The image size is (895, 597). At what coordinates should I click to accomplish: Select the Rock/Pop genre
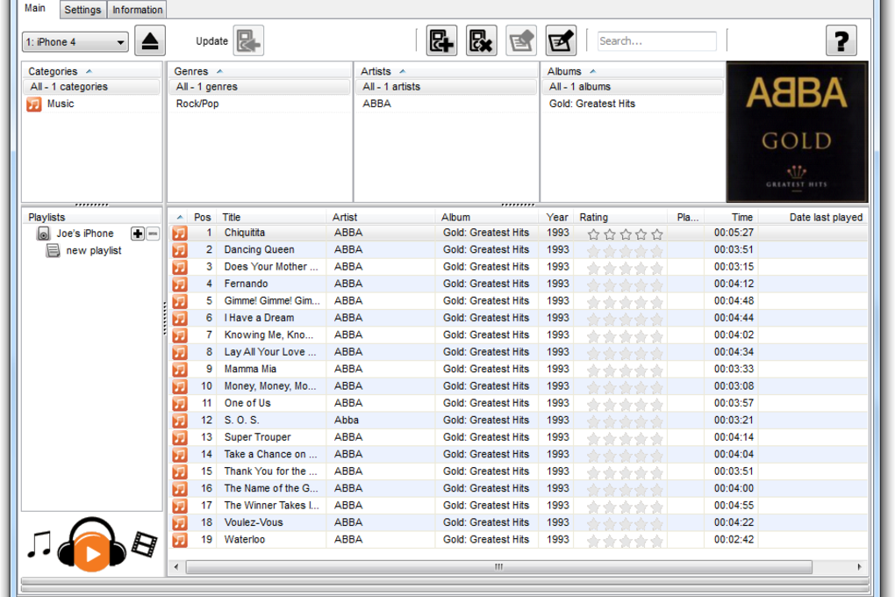[197, 104]
